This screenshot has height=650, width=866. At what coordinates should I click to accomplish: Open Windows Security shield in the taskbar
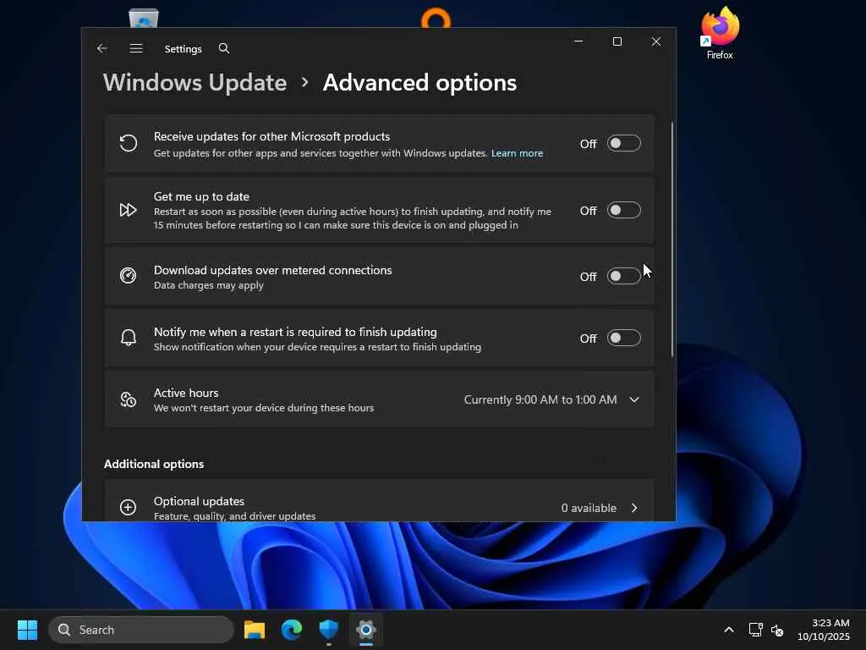(x=329, y=630)
